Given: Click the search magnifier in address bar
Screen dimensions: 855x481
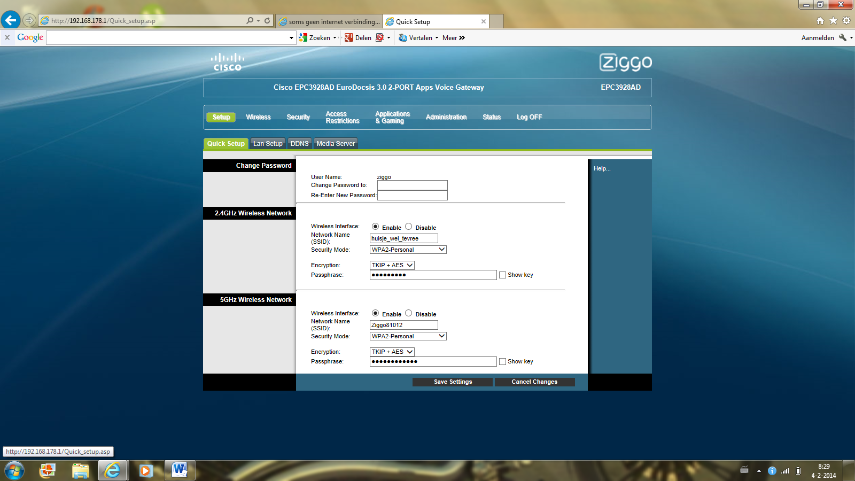Looking at the screenshot, I should [x=250, y=20].
